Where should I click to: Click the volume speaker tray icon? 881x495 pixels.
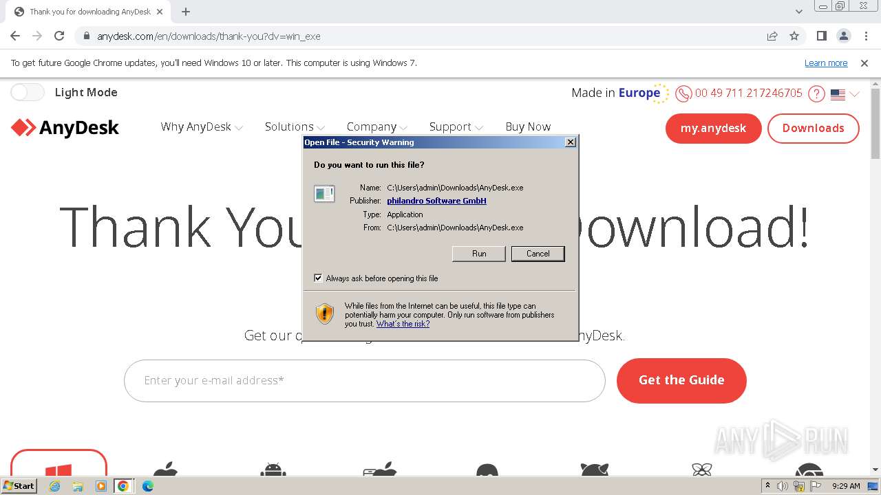point(783,486)
